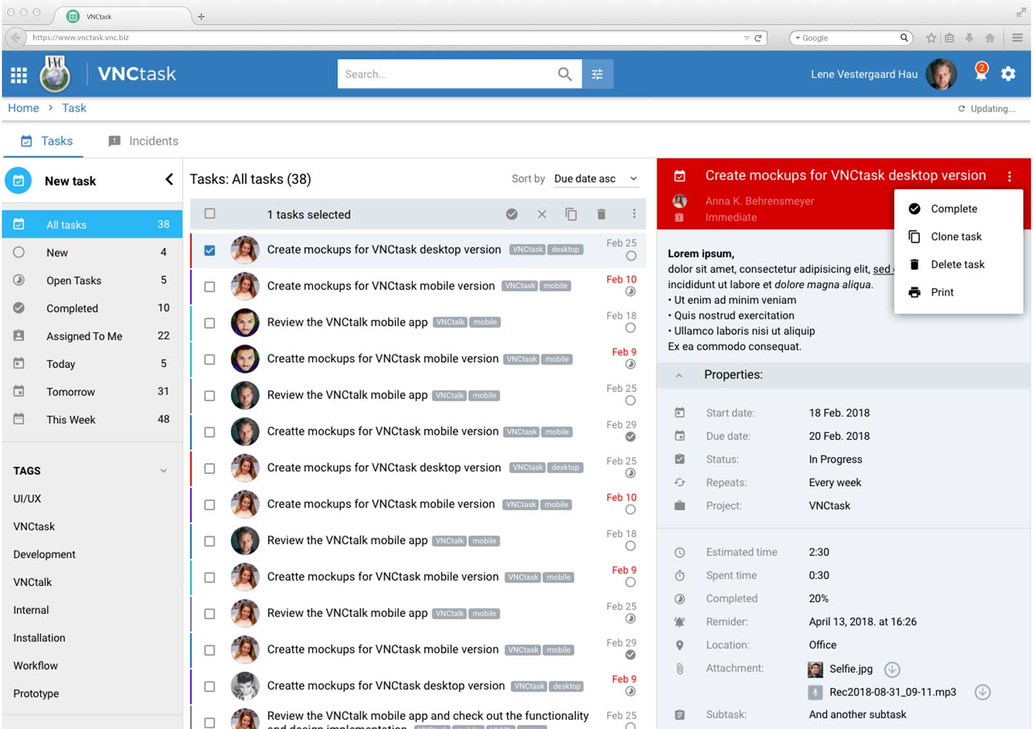The width and height of the screenshot is (1033, 729).
Task: Open more options in selection toolbar
Action: pyautogui.click(x=634, y=214)
